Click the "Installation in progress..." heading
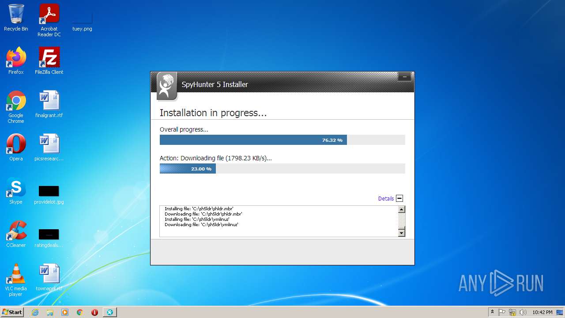This screenshot has height=318, width=565. [213, 113]
